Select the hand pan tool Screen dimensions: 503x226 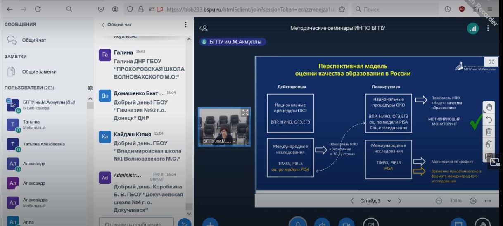(489, 107)
